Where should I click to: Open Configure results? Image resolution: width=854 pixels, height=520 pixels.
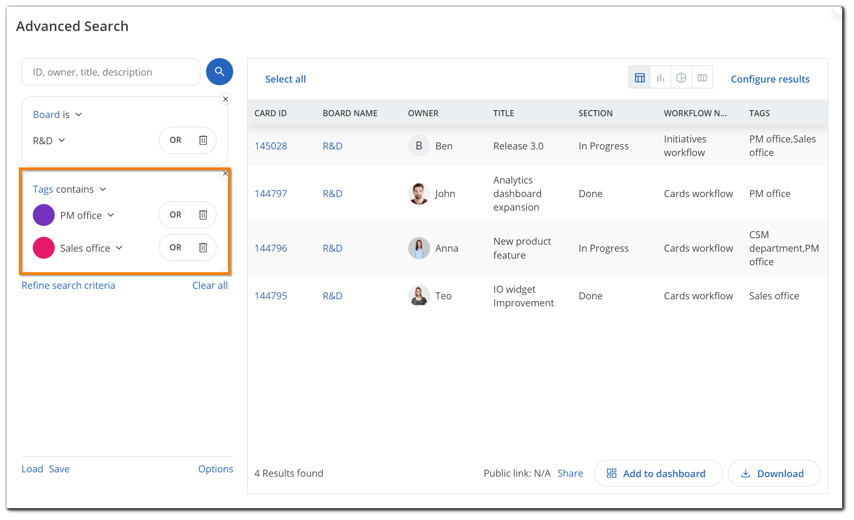click(770, 79)
